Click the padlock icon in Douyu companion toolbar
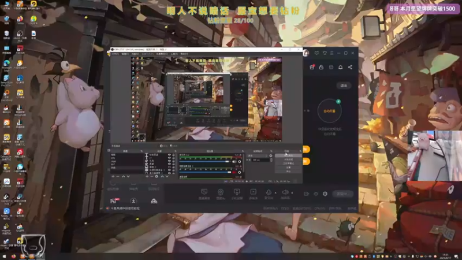This screenshot has height=260, width=462. pyautogui.click(x=321, y=67)
